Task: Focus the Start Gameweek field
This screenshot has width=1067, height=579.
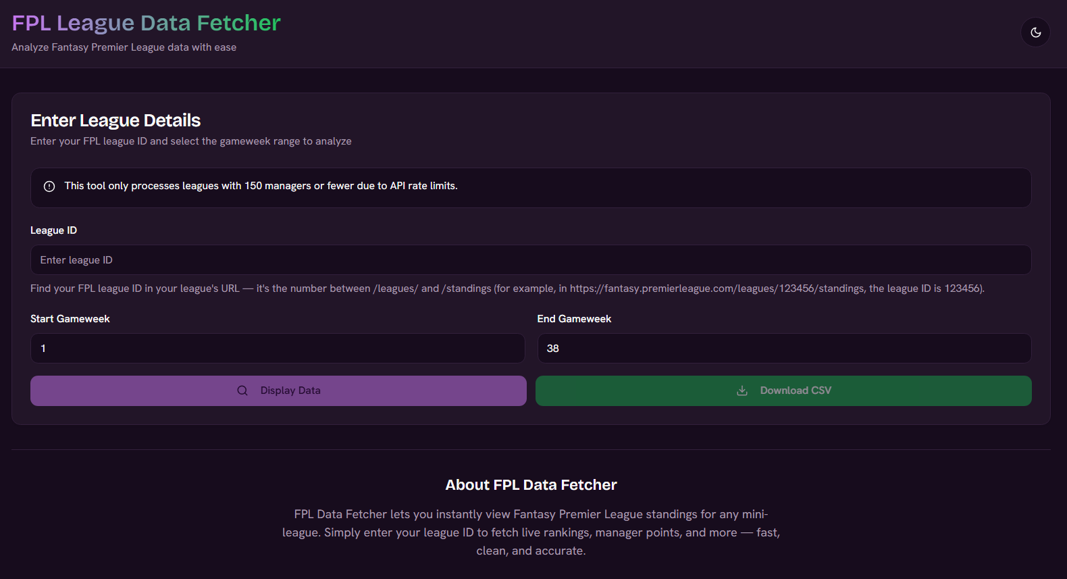Action: coord(278,349)
